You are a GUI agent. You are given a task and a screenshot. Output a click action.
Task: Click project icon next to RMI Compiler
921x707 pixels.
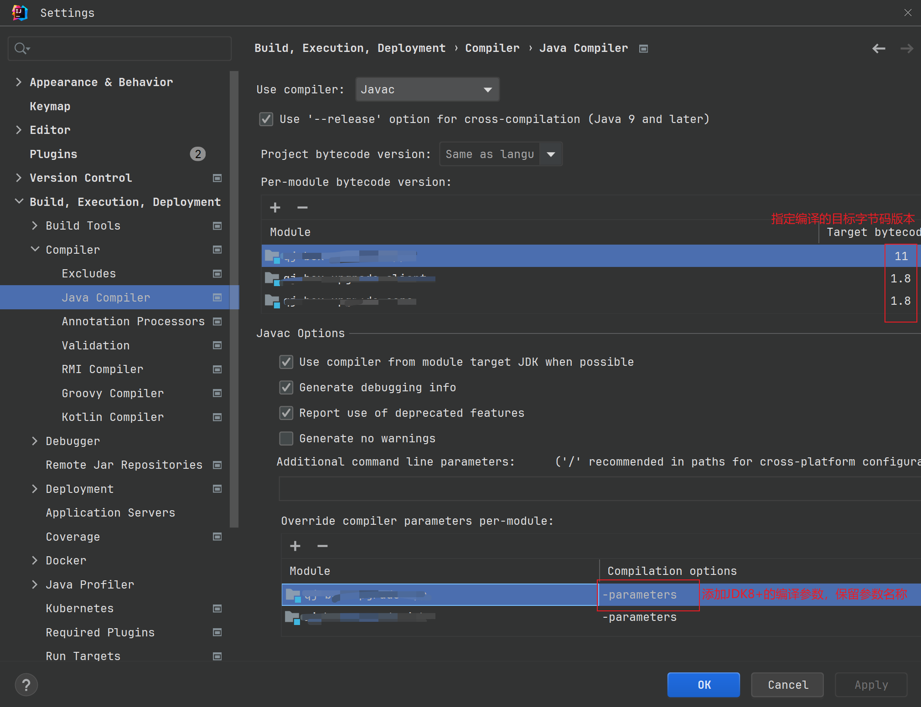(x=217, y=369)
